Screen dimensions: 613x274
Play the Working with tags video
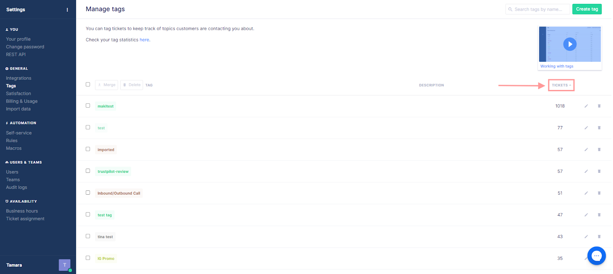[x=570, y=44]
